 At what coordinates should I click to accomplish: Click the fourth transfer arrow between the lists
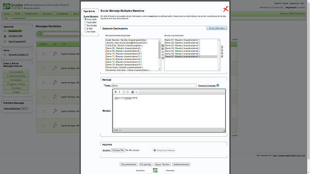[163, 55]
